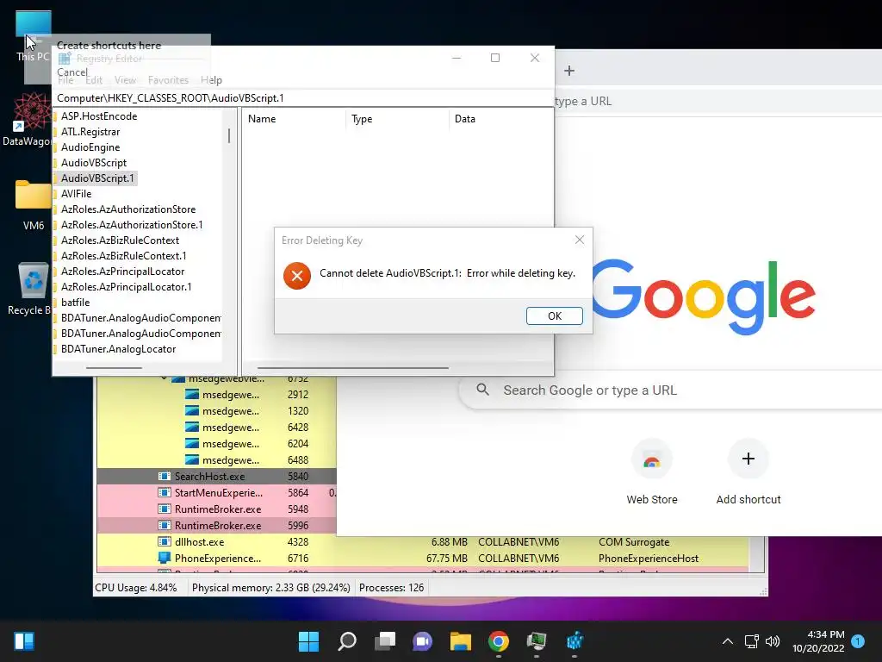Image resolution: width=882 pixels, height=662 pixels.
Task: Select RuntimeBroker.exe with PID 5948
Action: click(x=216, y=509)
